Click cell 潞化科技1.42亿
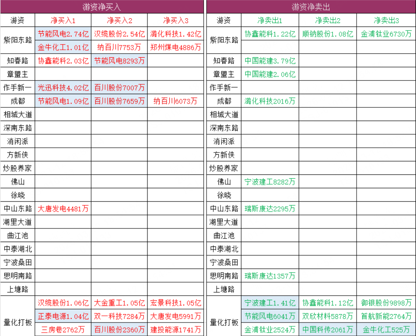Screen dimensions: 416x336 [x=176, y=34]
